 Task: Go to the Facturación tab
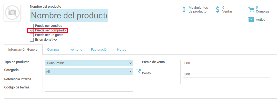pos(100,50)
